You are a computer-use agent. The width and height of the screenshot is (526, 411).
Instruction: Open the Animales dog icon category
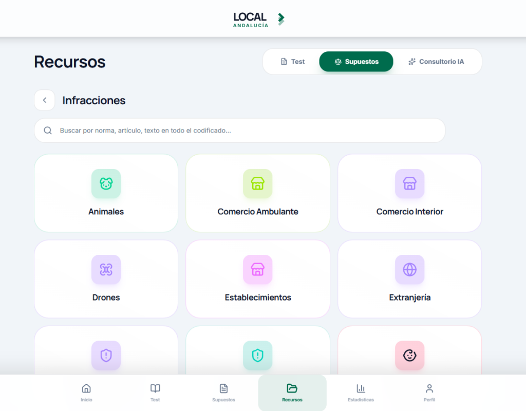tap(106, 193)
